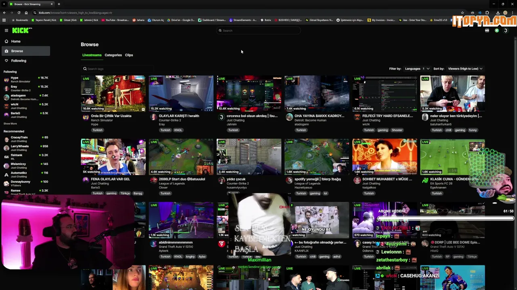Click the funny tag under batuhanfurkan5 stream
Image resolution: width=517 pixels, height=290 pixels.
point(473,130)
